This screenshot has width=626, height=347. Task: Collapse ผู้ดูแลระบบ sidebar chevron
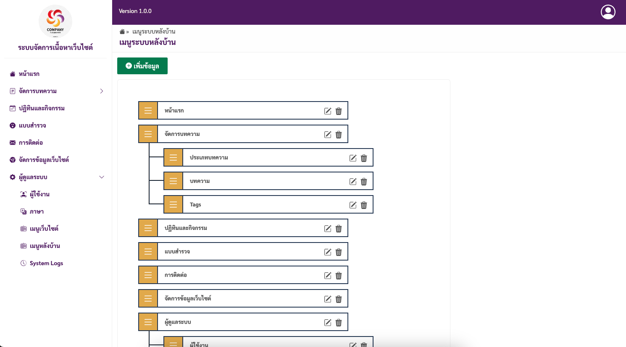[x=102, y=177]
